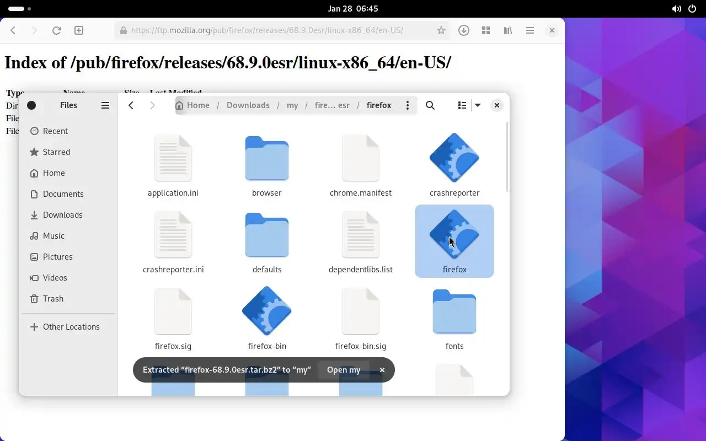The height and width of the screenshot is (441, 706).
Task: Select Downloads in the sidebar
Action: point(68,215)
